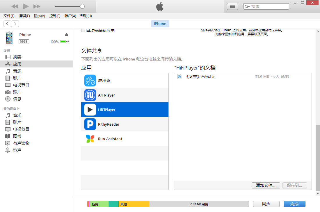The image size is (320, 212).
Task: Adjust the volume slider knob
Action: point(82,6)
